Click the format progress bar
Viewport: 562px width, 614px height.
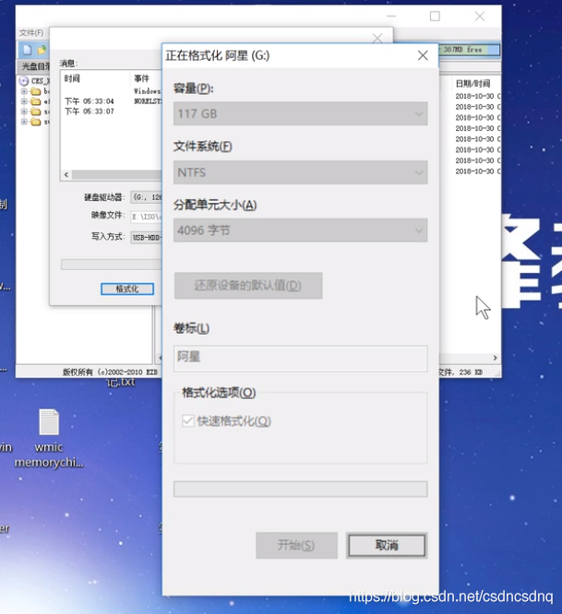[x=301, y=490]
